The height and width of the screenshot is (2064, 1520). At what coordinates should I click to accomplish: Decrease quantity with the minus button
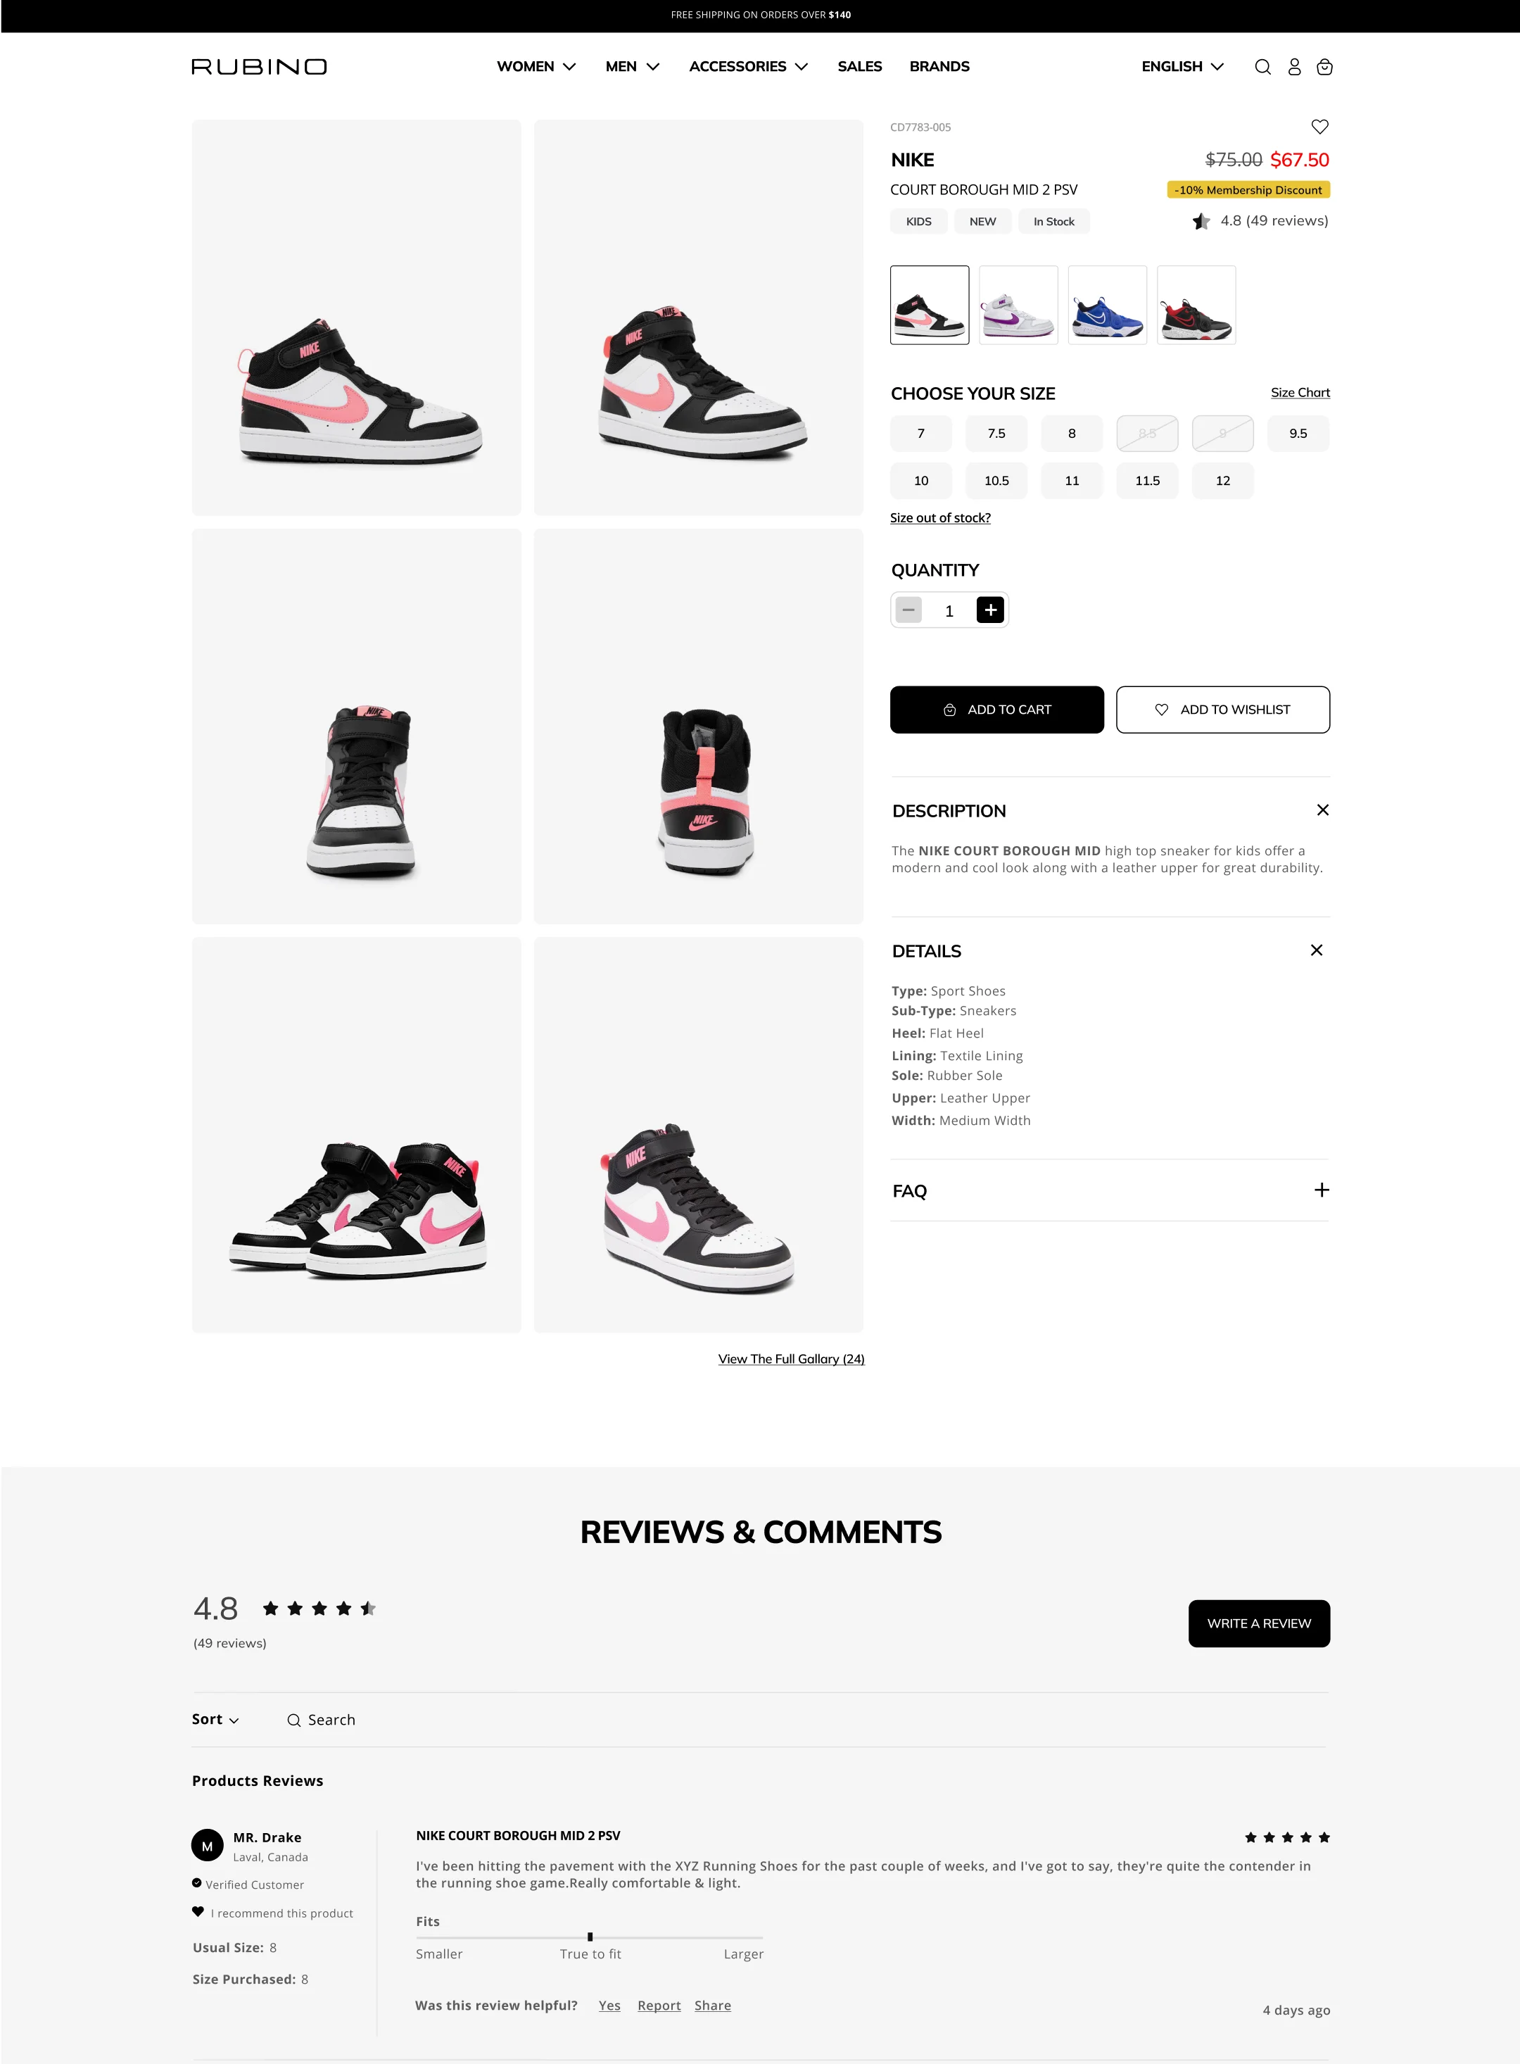pyautogui.click(x=908, y=610)
